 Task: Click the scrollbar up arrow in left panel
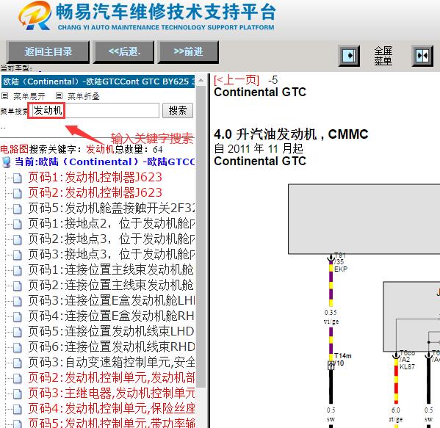click(201, 80)
